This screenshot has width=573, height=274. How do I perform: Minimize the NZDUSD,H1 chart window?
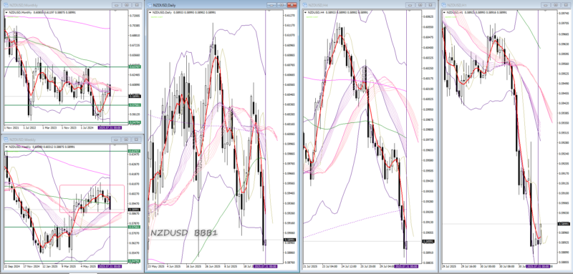pyautogui.click(x=545, y=5)
